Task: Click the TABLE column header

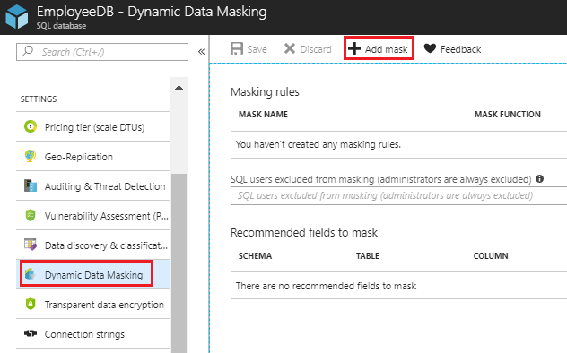Action: point(368,256)
